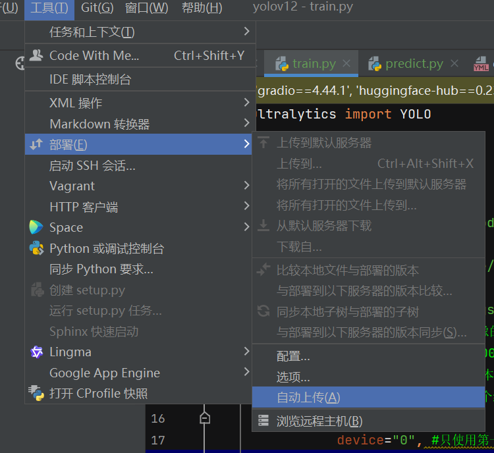Open IDE 脚本控制台
Screen dimensions: 494x453
point(140,79)
